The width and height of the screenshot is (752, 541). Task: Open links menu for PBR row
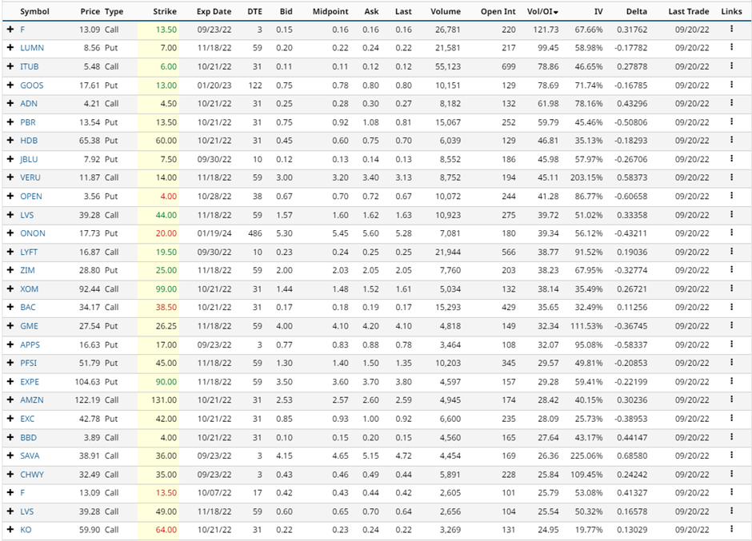(731, 121)
